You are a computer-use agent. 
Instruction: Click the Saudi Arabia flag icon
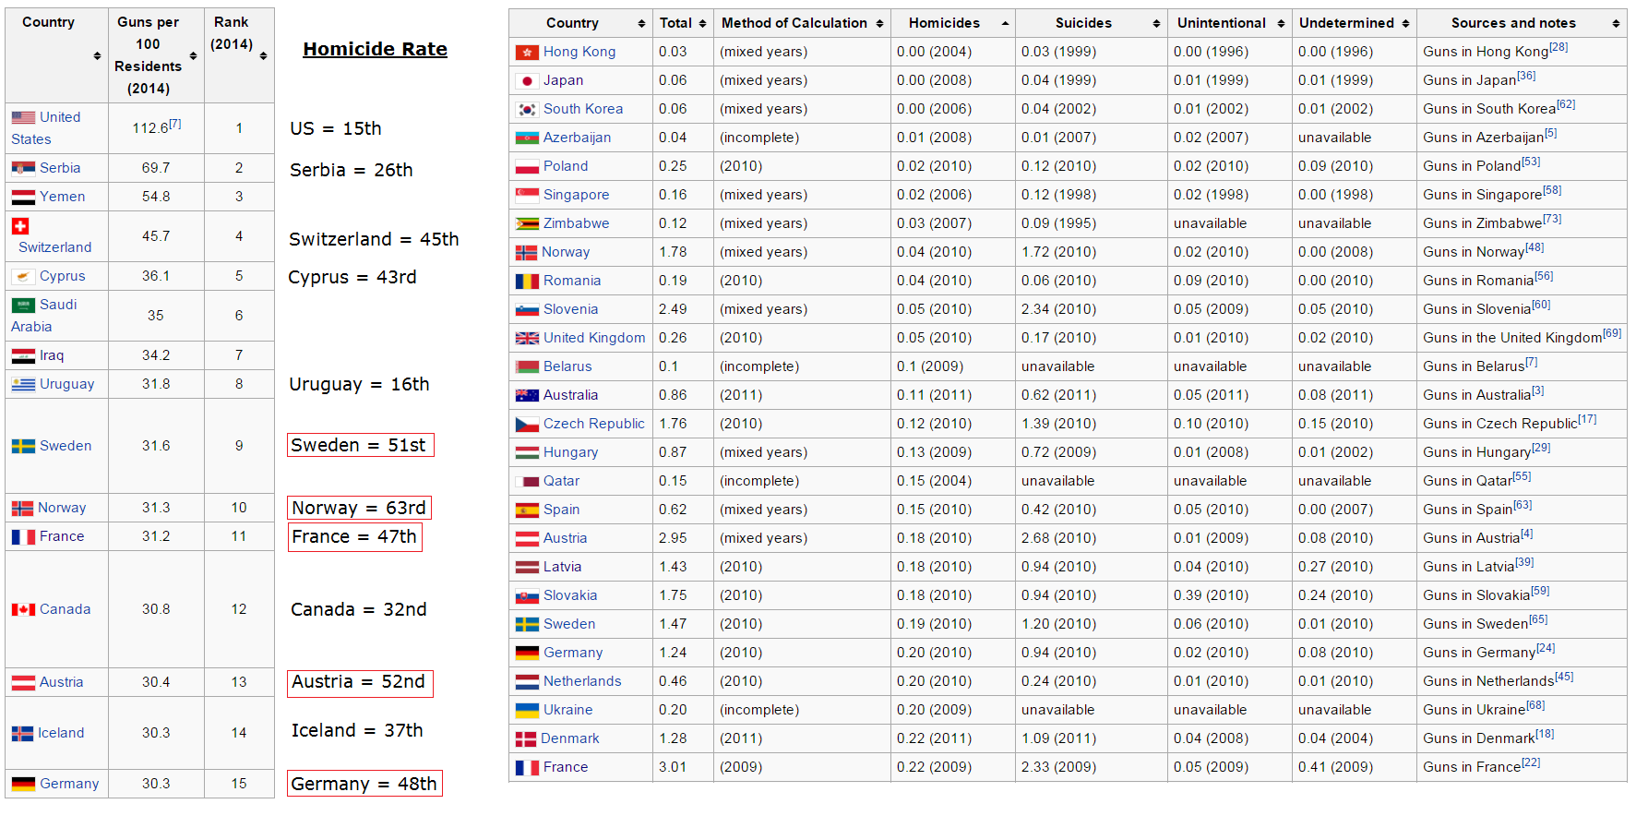(23, 306)
